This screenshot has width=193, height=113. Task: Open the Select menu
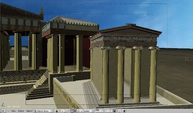click(x=21, y=111)
